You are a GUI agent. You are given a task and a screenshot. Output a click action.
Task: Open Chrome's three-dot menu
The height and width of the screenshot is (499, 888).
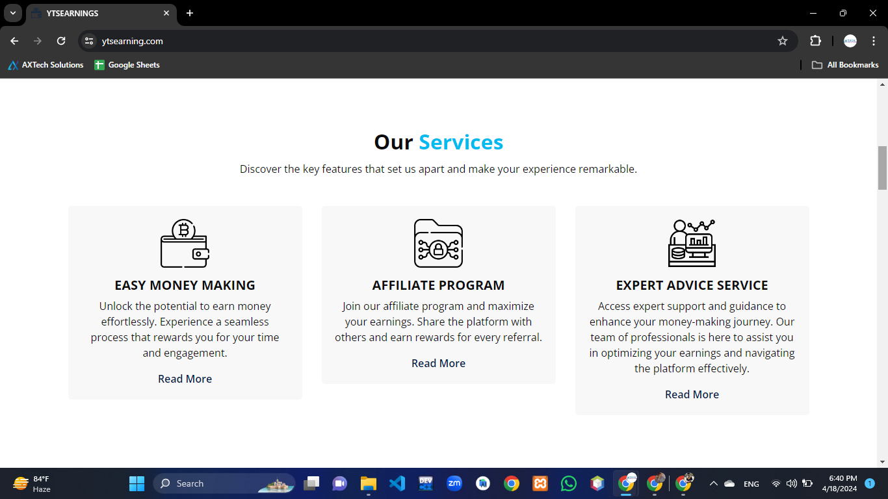[874, 41]
